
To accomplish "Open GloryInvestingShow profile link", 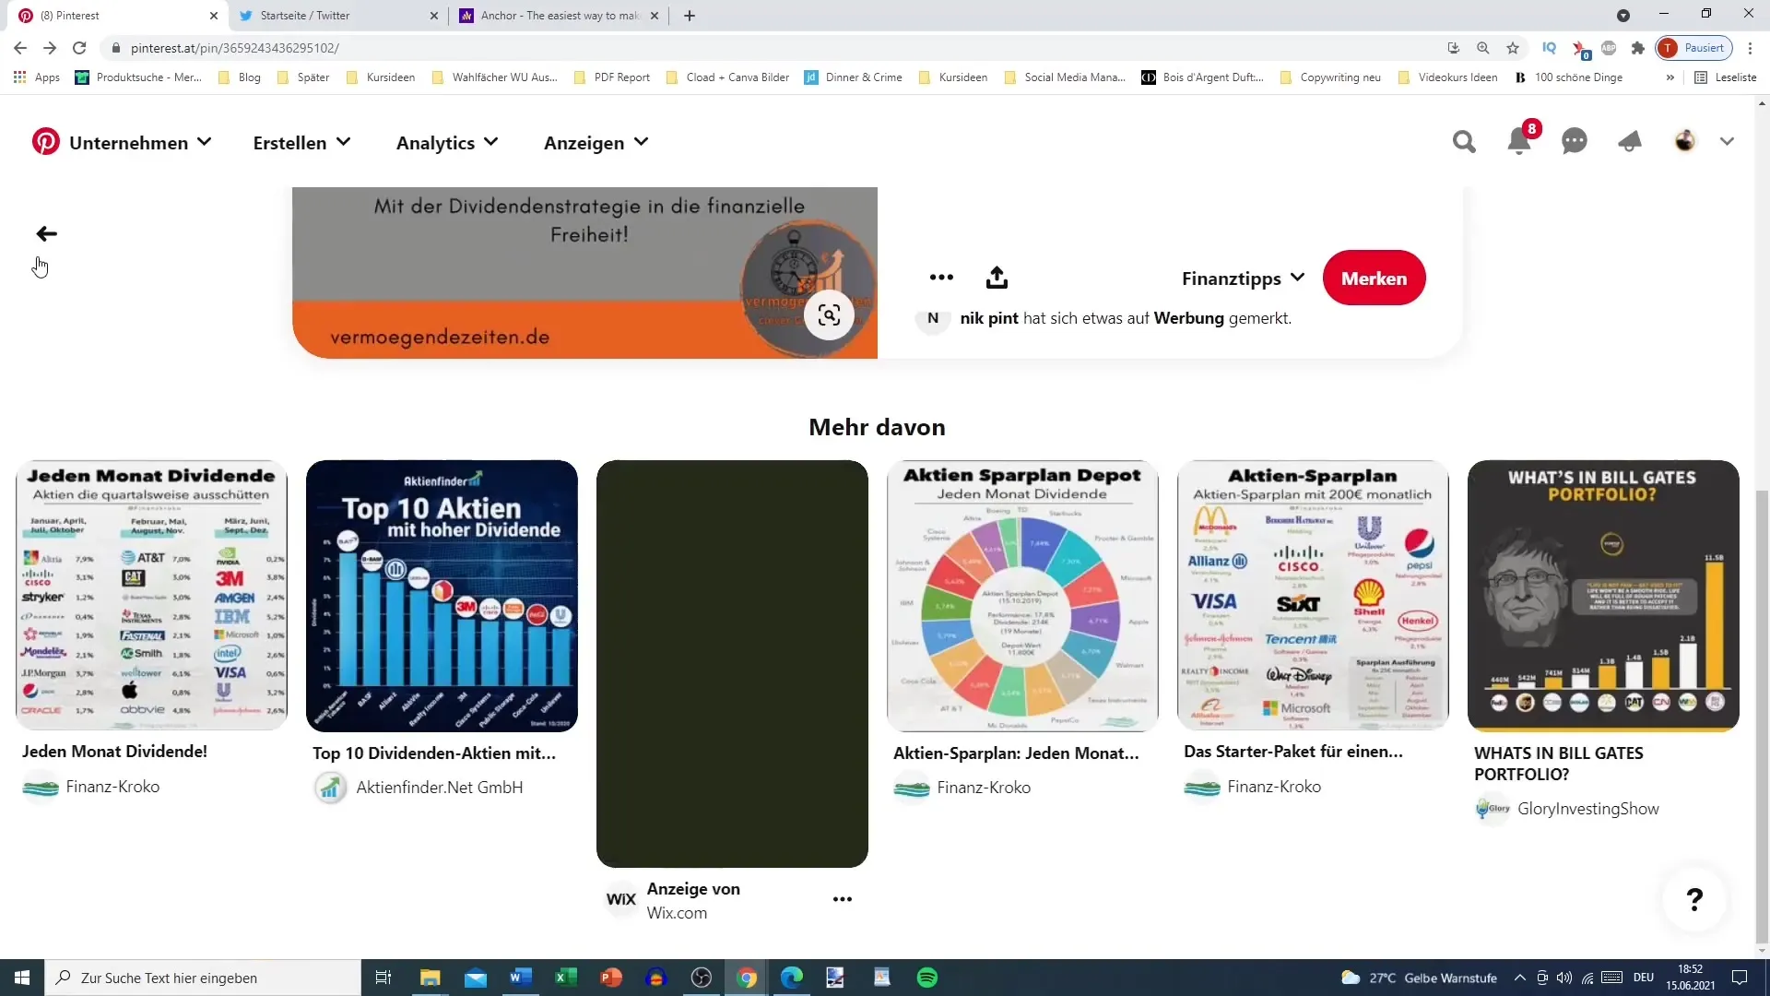I will [1588, 809].
